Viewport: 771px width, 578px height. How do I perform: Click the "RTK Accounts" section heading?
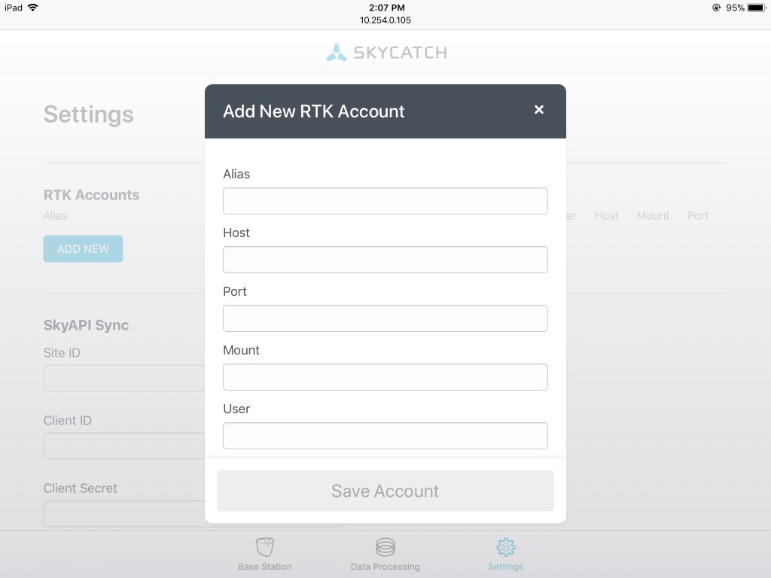(x=91, y=195)
